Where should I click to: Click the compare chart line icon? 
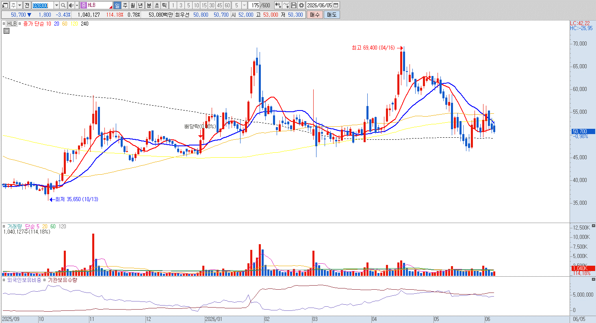[286, 5]
